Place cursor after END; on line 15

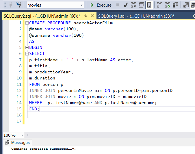[x=40, y=109]
